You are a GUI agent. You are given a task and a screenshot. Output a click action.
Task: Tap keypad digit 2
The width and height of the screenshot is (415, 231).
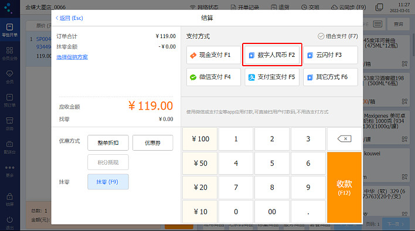click(x=272, y=139)
